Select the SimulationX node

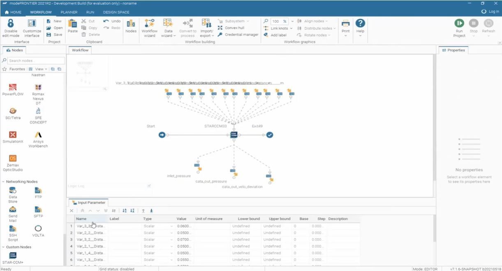tap(13, 137)
